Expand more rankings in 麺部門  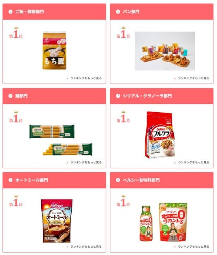point(84,163)
